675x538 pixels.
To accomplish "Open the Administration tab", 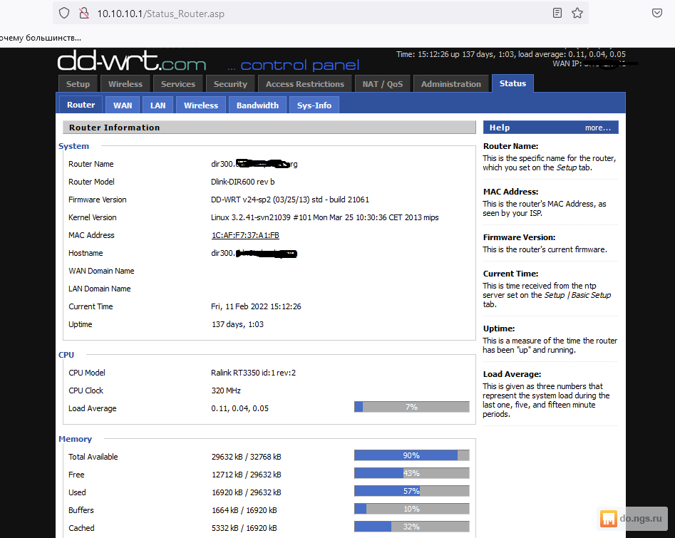I will click(450, 84).
